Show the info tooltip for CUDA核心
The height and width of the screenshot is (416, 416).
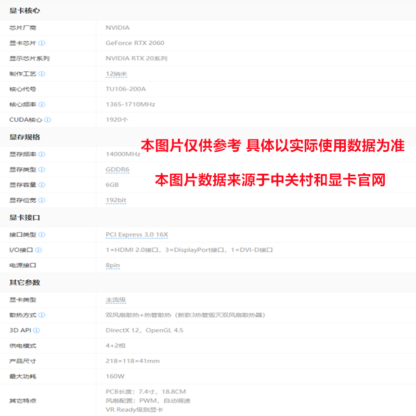pyautogui.click(x=48, y=120)
